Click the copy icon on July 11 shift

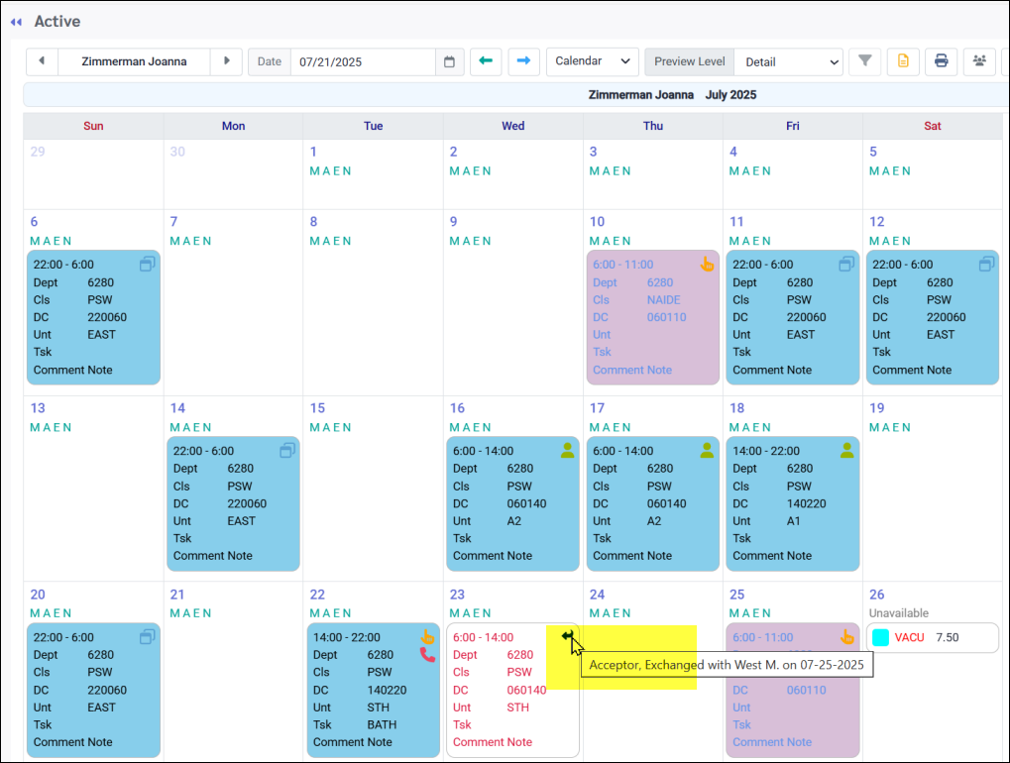point(846,264)
